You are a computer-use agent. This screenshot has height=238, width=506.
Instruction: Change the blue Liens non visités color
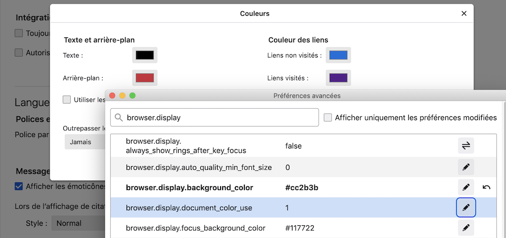(338, 55)
